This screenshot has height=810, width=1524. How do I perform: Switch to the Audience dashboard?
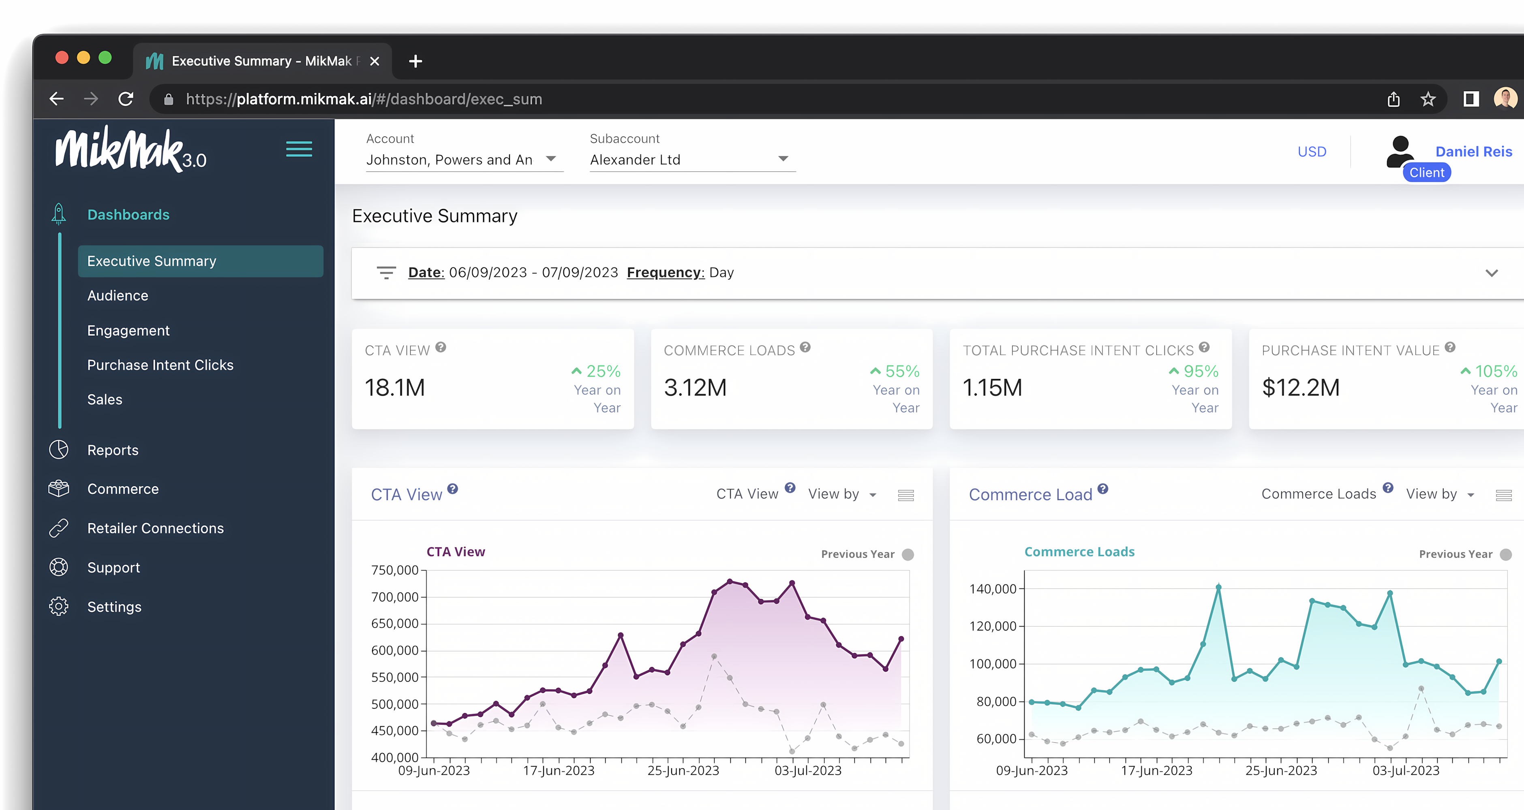(x=118, y=295)
